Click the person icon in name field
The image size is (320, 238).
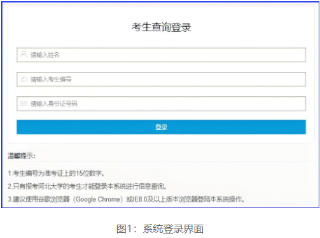tap(24, 54)
